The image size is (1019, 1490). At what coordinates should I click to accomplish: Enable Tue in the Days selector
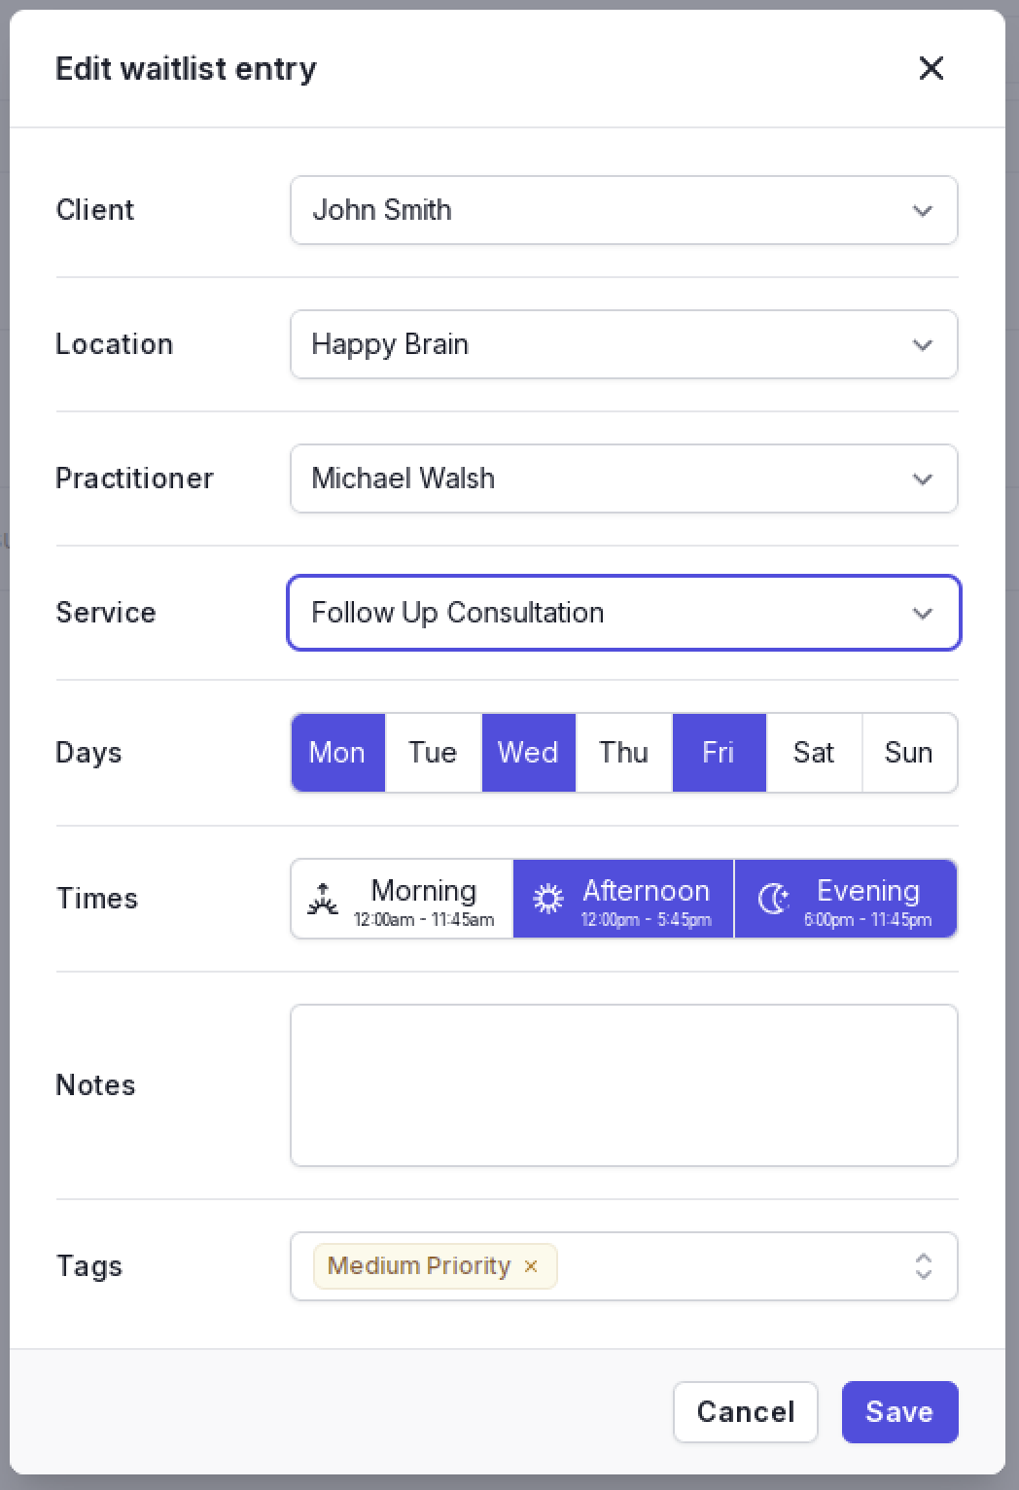tap(433, 753)
